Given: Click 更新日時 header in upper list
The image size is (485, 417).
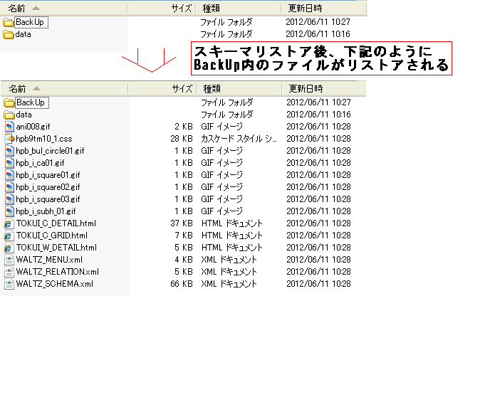Looking at the screenshot, I should coord(305,9).
